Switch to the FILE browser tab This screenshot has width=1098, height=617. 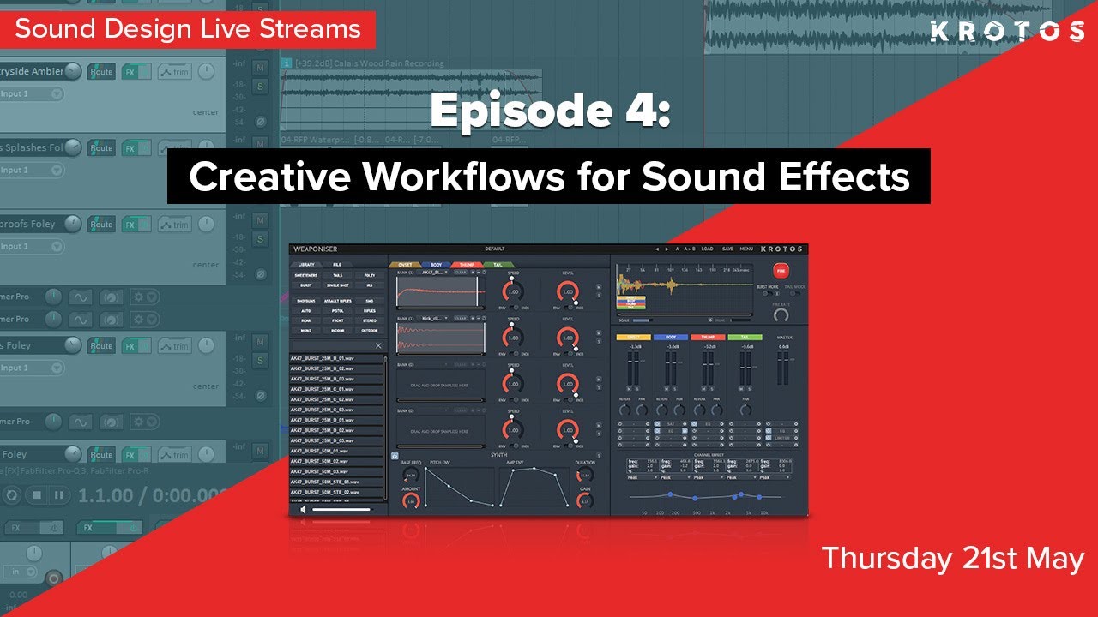coord(337,265)
